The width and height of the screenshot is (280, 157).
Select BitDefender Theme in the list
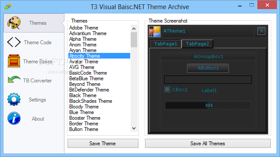tap(99, 90)
